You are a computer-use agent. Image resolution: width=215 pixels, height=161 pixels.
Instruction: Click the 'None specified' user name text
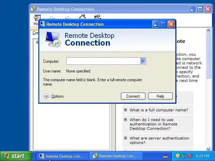click(78, 71)
